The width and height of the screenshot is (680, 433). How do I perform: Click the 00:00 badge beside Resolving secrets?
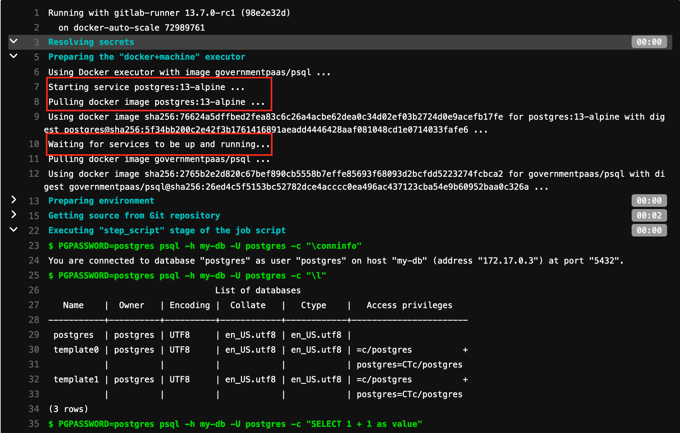pos(649,42)
